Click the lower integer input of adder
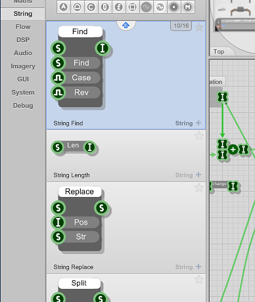The width and height of the screenshot is (255, 302). click(x=222, y=155)
